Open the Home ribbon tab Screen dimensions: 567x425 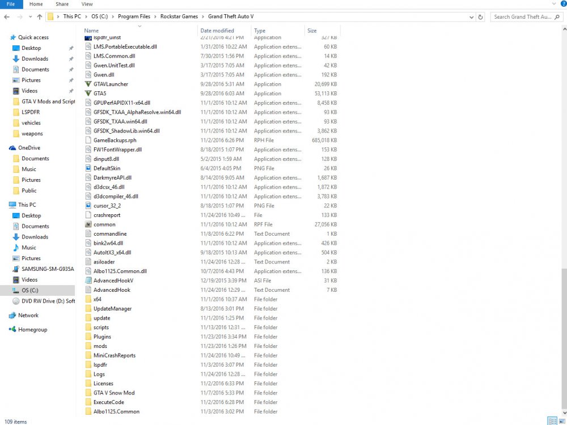(36, 4)
